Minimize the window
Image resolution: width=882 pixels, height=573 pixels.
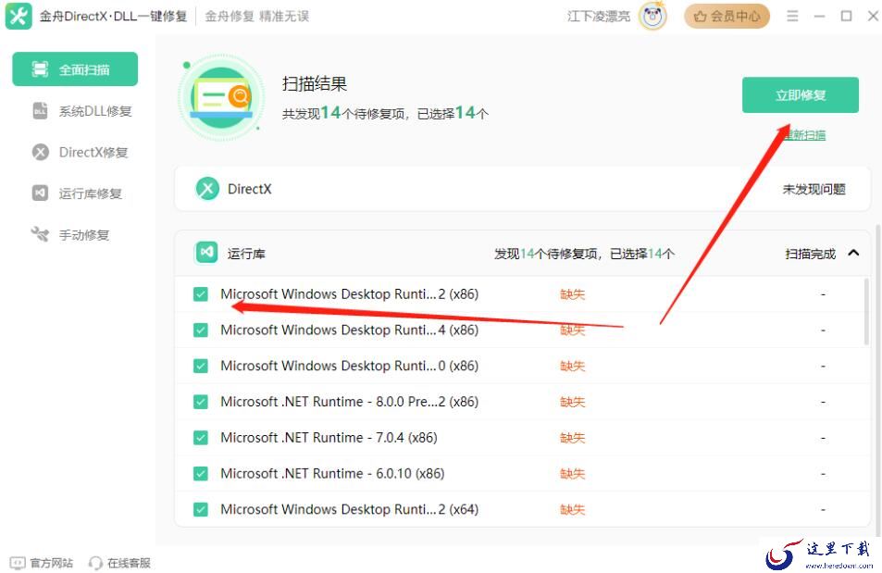[819, 17]
